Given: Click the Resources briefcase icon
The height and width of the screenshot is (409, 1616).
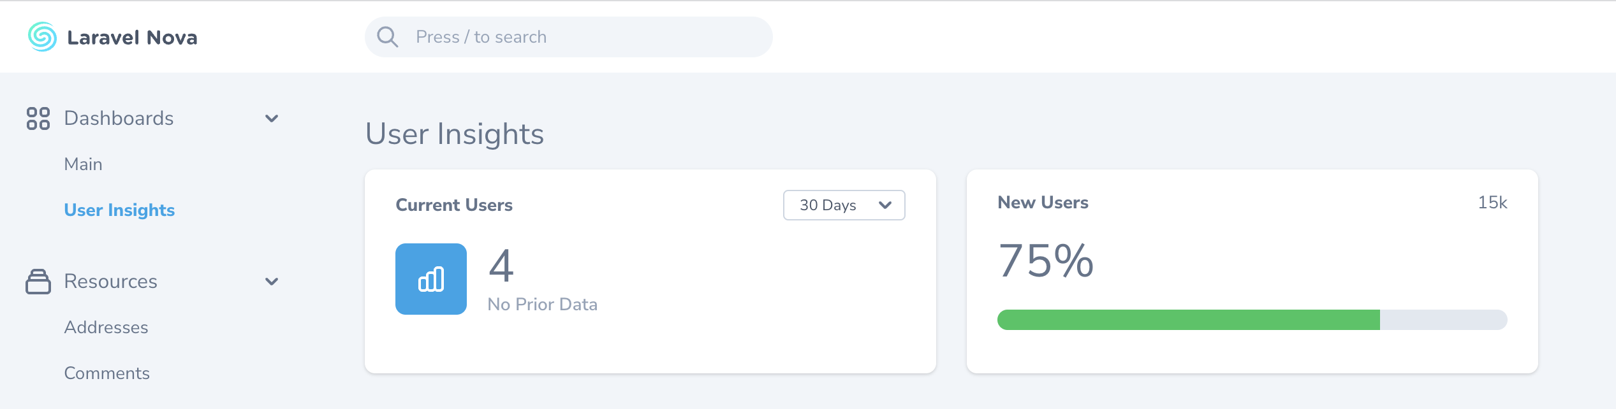Looking at the screenshot, I should coord(38,282).
